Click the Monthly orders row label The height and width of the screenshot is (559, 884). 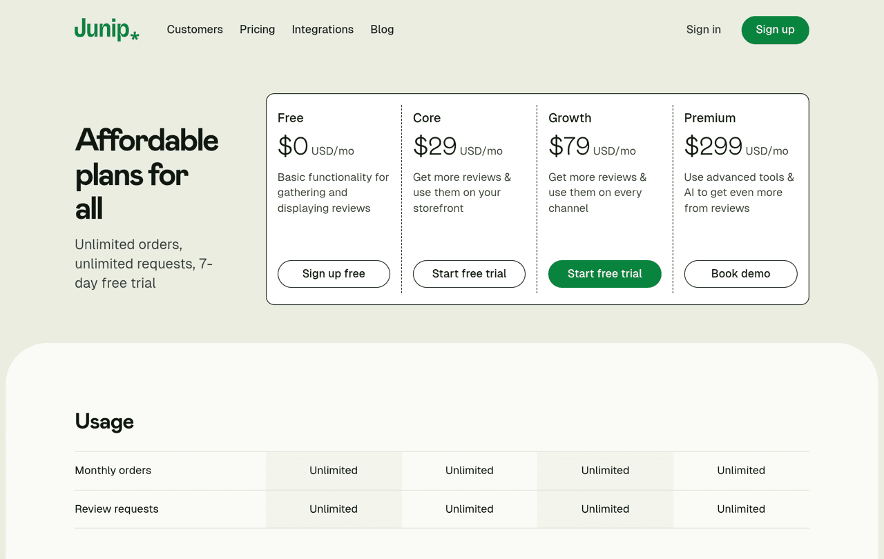113,471
